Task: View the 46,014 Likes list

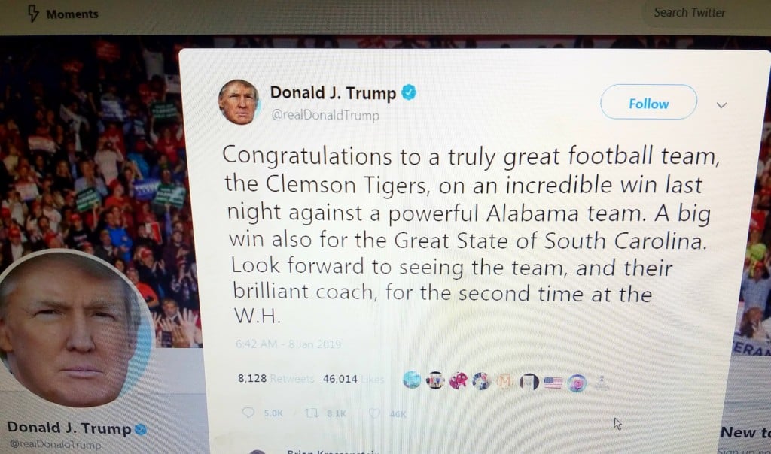Action: coord(353,379)
